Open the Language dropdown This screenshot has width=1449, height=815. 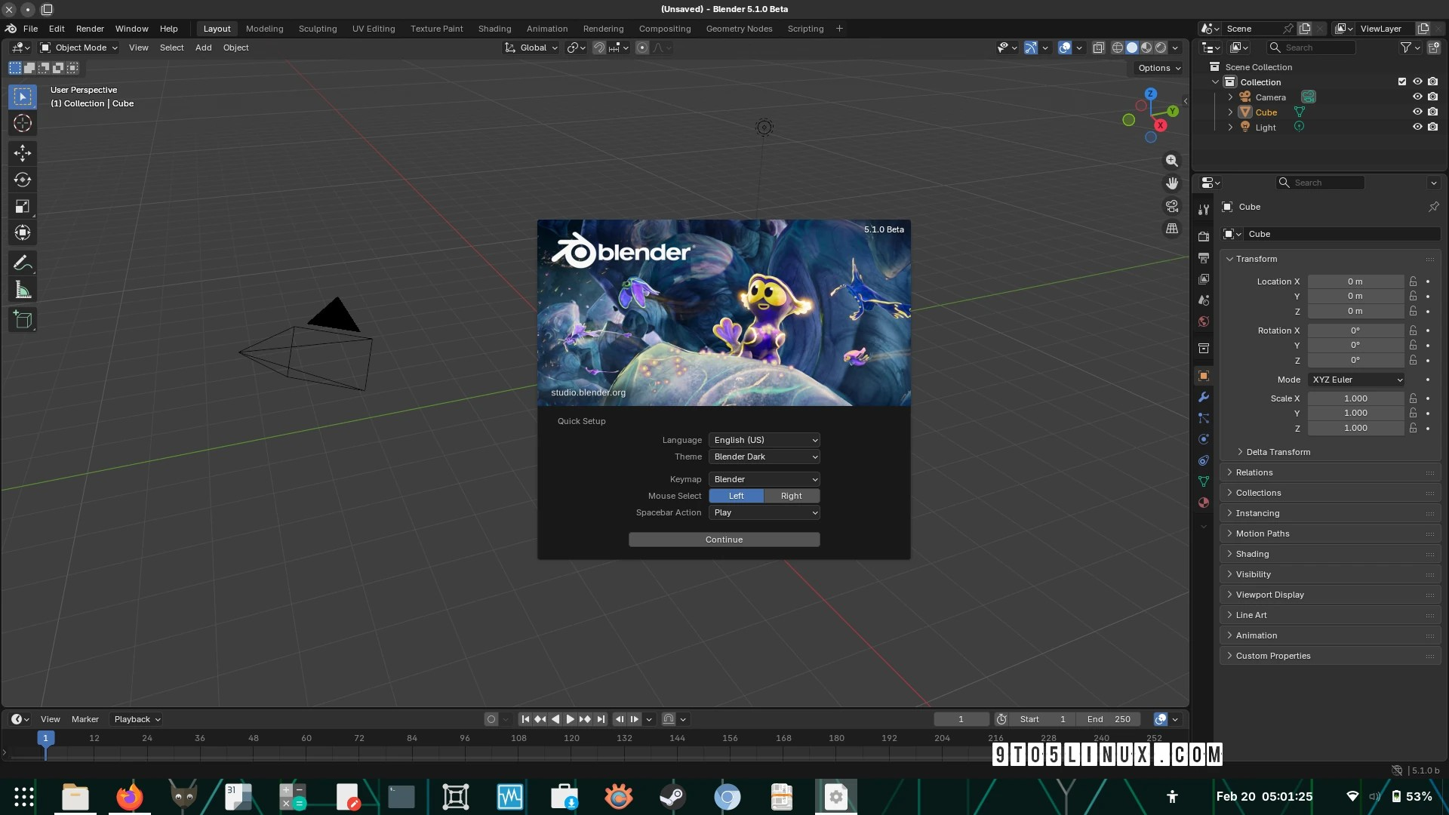click(764, 440)
